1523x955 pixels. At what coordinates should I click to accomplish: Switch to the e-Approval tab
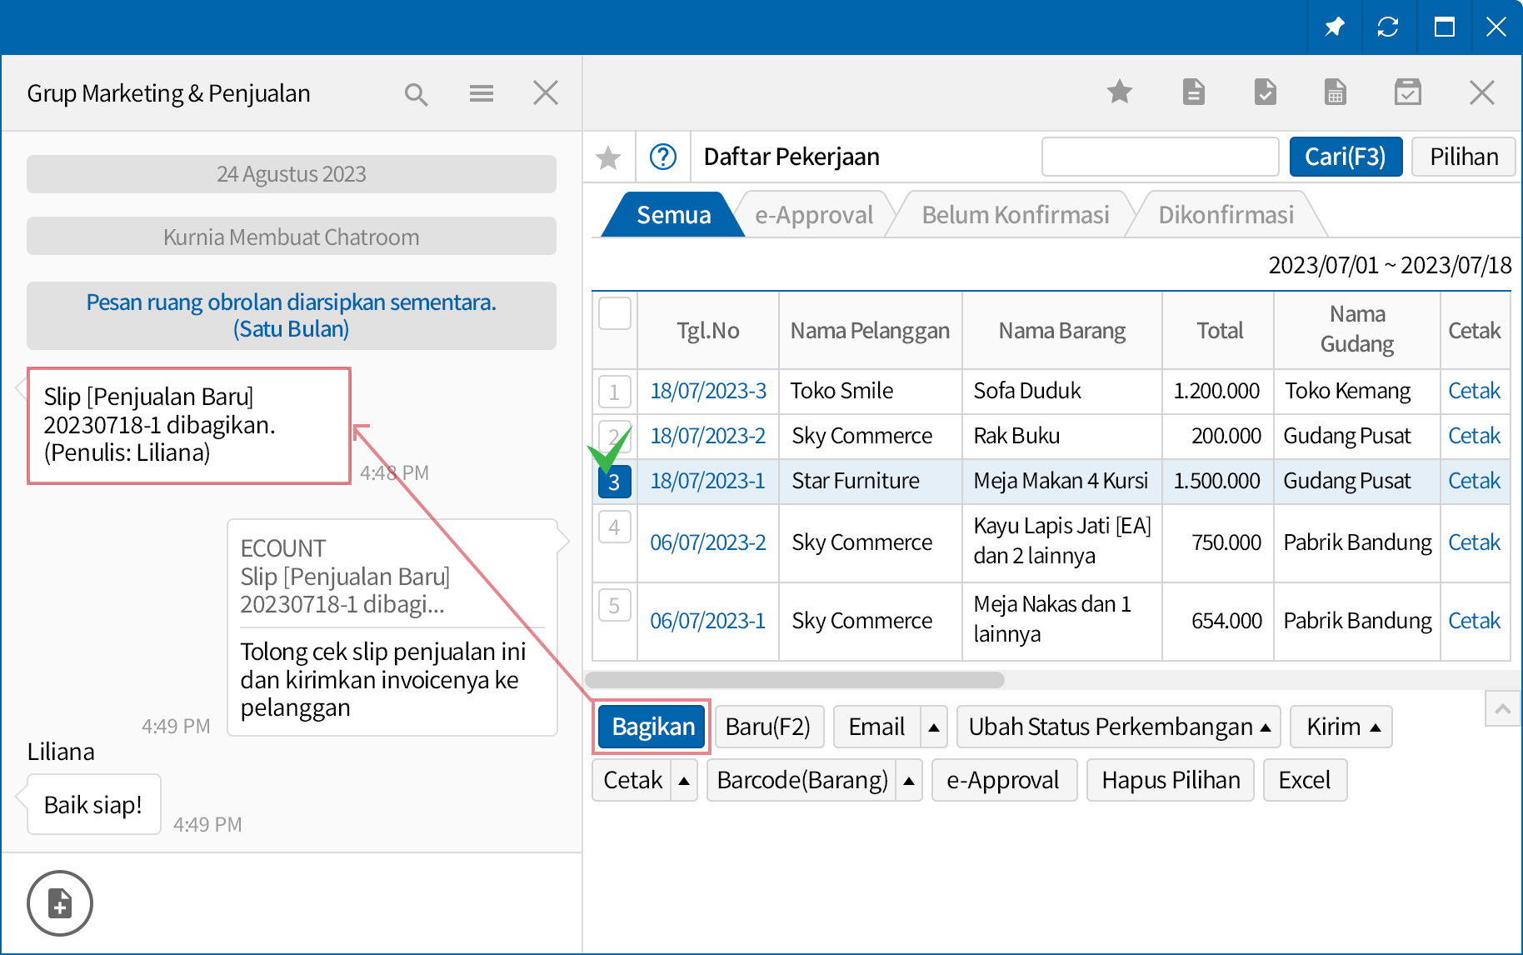tap(813, 215)
